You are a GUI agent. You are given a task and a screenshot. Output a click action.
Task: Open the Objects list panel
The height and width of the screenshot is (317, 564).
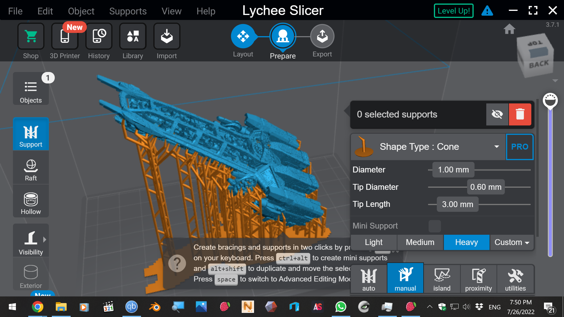31,89
